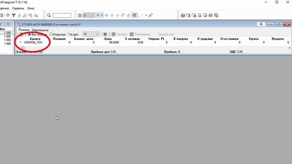Screen dimensions: 292x164
Task: Click the line drawing tool icon
Action: point(142,15)
